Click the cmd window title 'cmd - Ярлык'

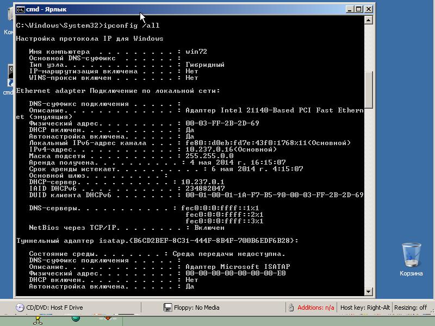click(46, 9)
